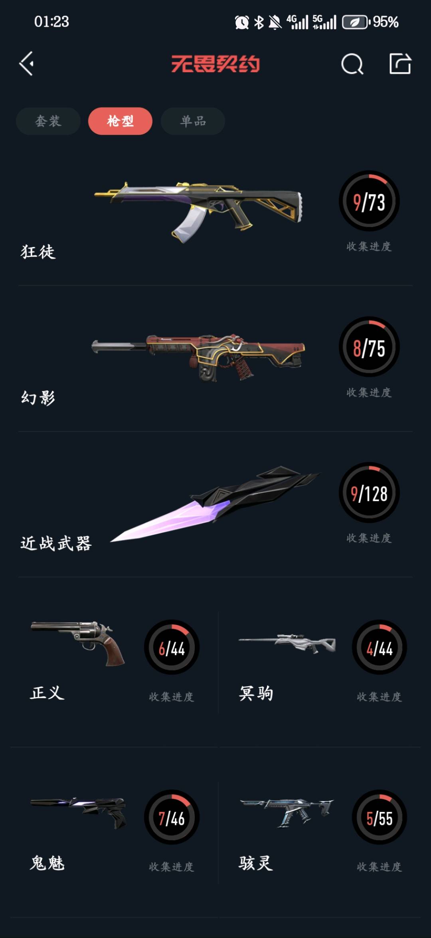Open the 狂徒 rifle image
Screen dimensions: 431x938
click(198, 211)
